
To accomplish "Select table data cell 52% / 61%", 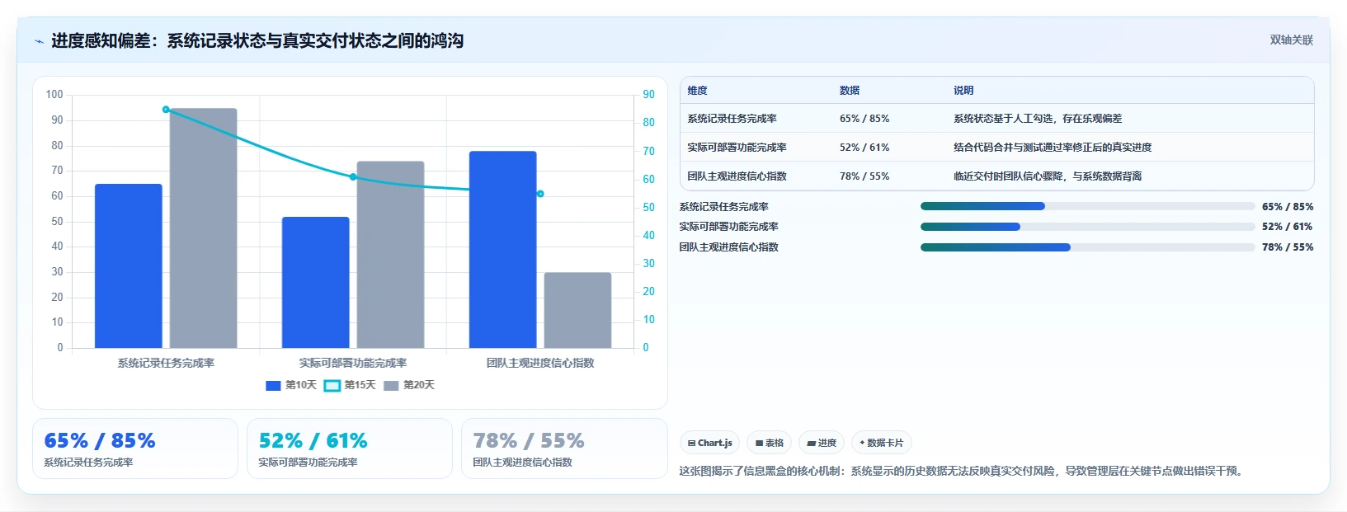I will 864,148.
